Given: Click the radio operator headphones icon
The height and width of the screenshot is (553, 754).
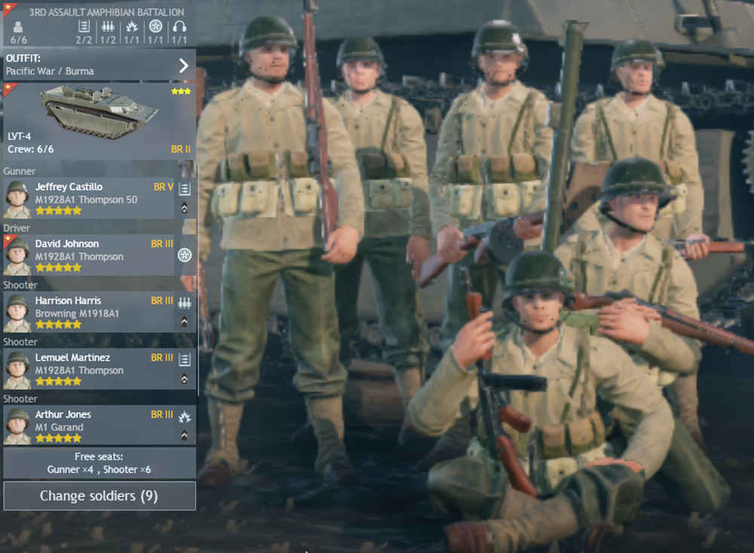Looking at the screenshot, I should pos(179,27).
